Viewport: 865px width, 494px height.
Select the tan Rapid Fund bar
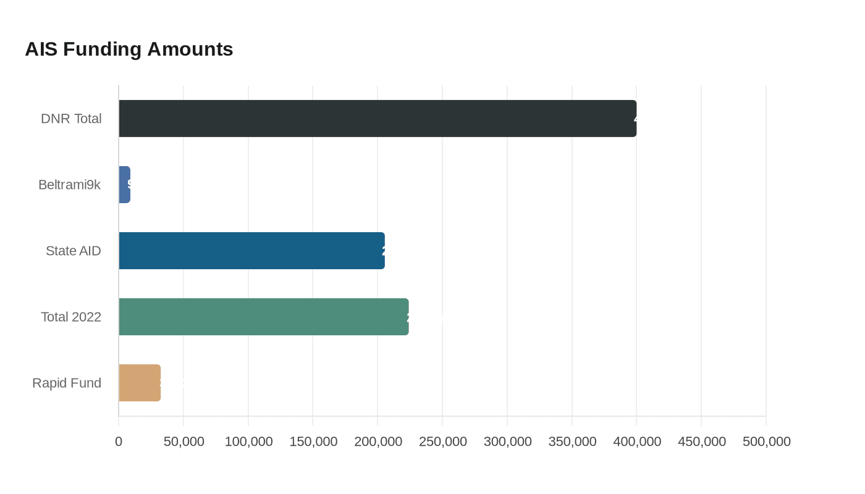(140, 383)
